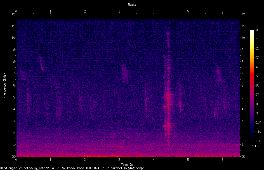Click the "3" tick on the left frequency axis
264x170 pixels.
click(x=14, y=121)
